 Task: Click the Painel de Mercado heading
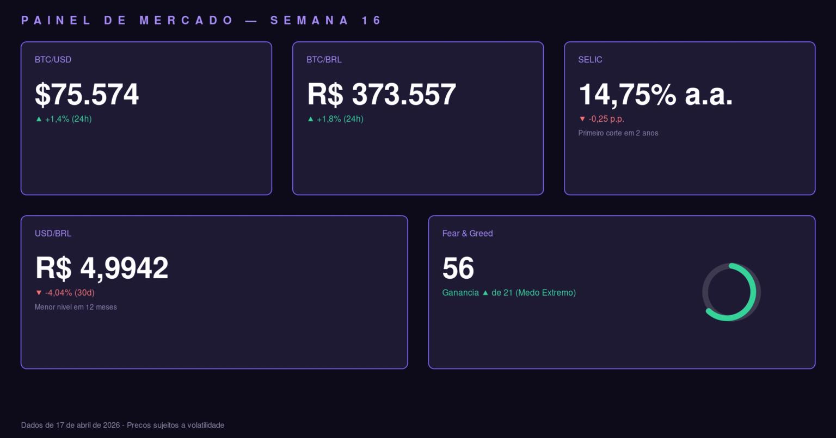(201, 21)
